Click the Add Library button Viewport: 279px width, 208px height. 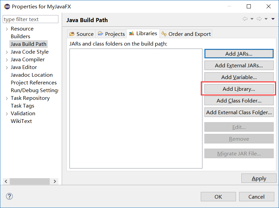pyautogui.click(x=239, y=89)
